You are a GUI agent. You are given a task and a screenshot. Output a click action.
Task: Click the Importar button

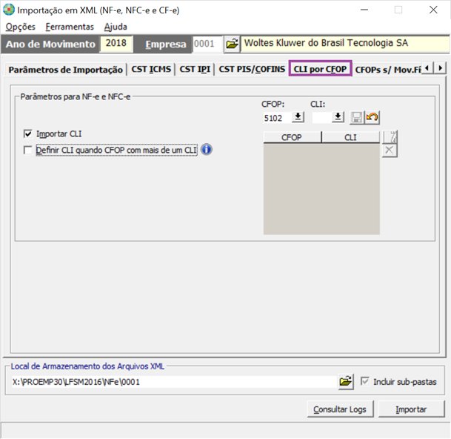click(x=411, y=409)
